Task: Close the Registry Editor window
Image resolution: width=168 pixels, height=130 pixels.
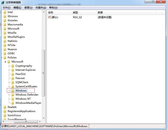Action: coord(161,2)
